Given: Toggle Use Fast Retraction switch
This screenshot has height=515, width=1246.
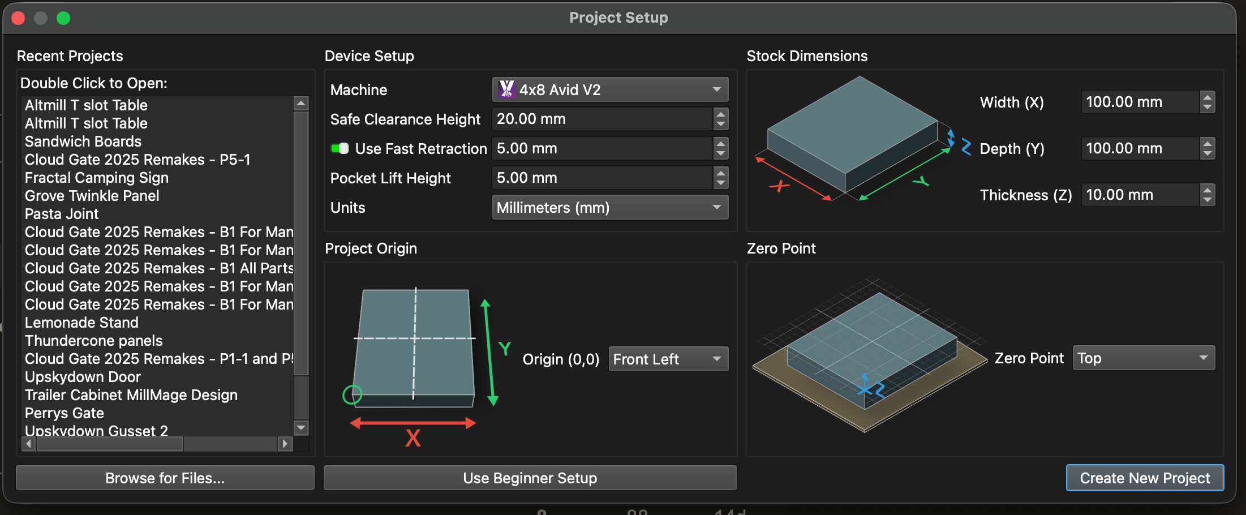Looking at the screenshot, I should coord(340,148).
